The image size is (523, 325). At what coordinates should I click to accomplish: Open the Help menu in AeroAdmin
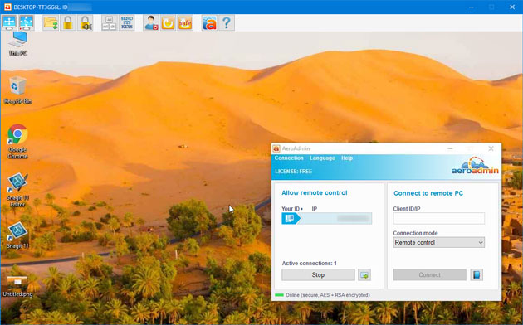tap(347, 158)
